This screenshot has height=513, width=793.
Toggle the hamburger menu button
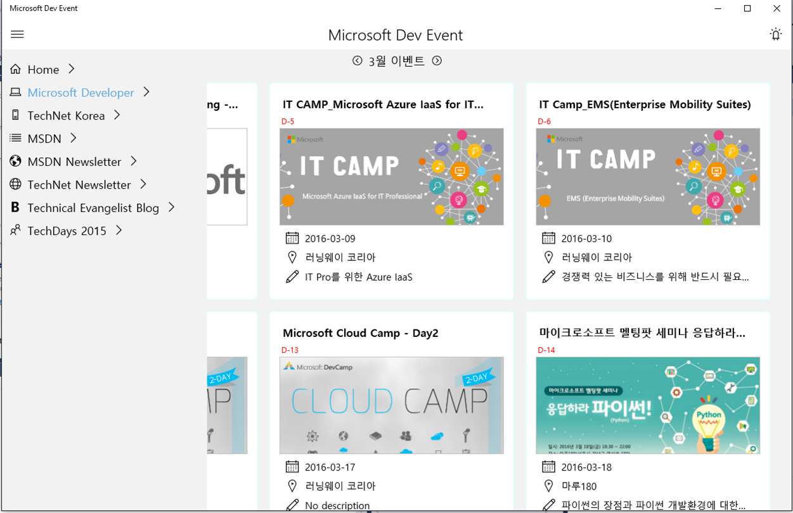click(17, 34)
